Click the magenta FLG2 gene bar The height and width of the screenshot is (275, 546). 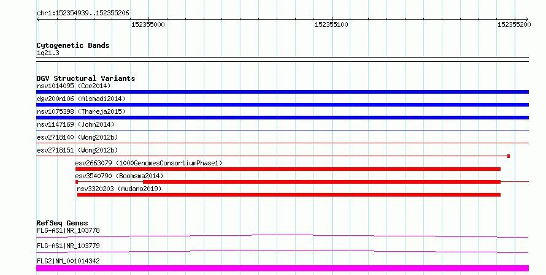(282, 268)
